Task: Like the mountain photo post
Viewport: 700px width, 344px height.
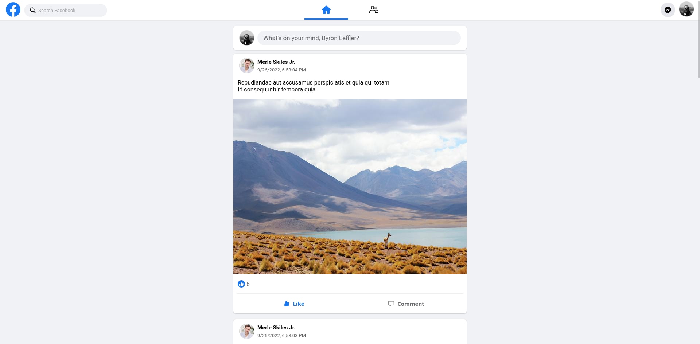Action: (294, 304)
